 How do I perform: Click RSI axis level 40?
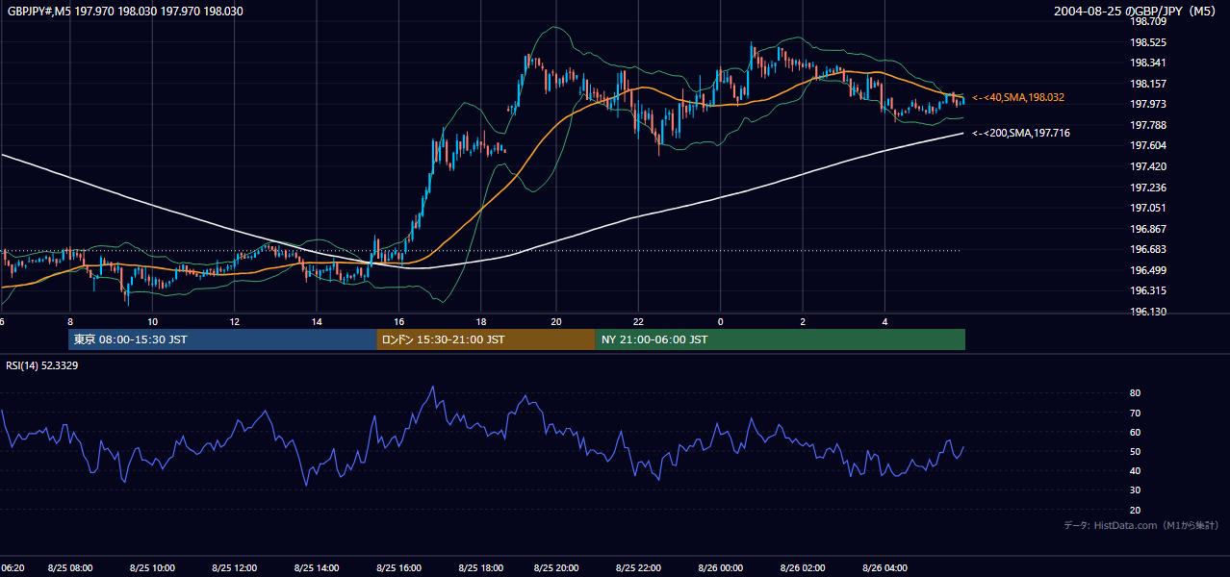(1136, 471)
